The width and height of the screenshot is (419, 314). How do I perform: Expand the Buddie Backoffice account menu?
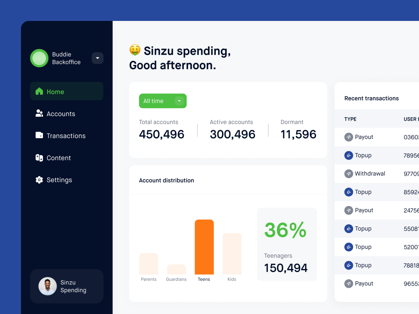(x=97, y=58)
